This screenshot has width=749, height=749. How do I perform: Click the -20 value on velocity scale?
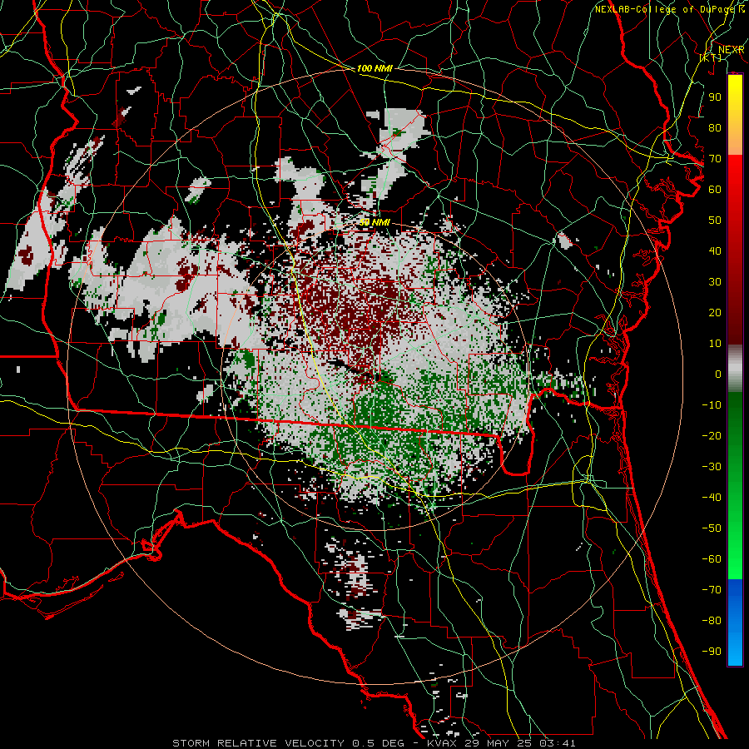(x=712, y=435)
